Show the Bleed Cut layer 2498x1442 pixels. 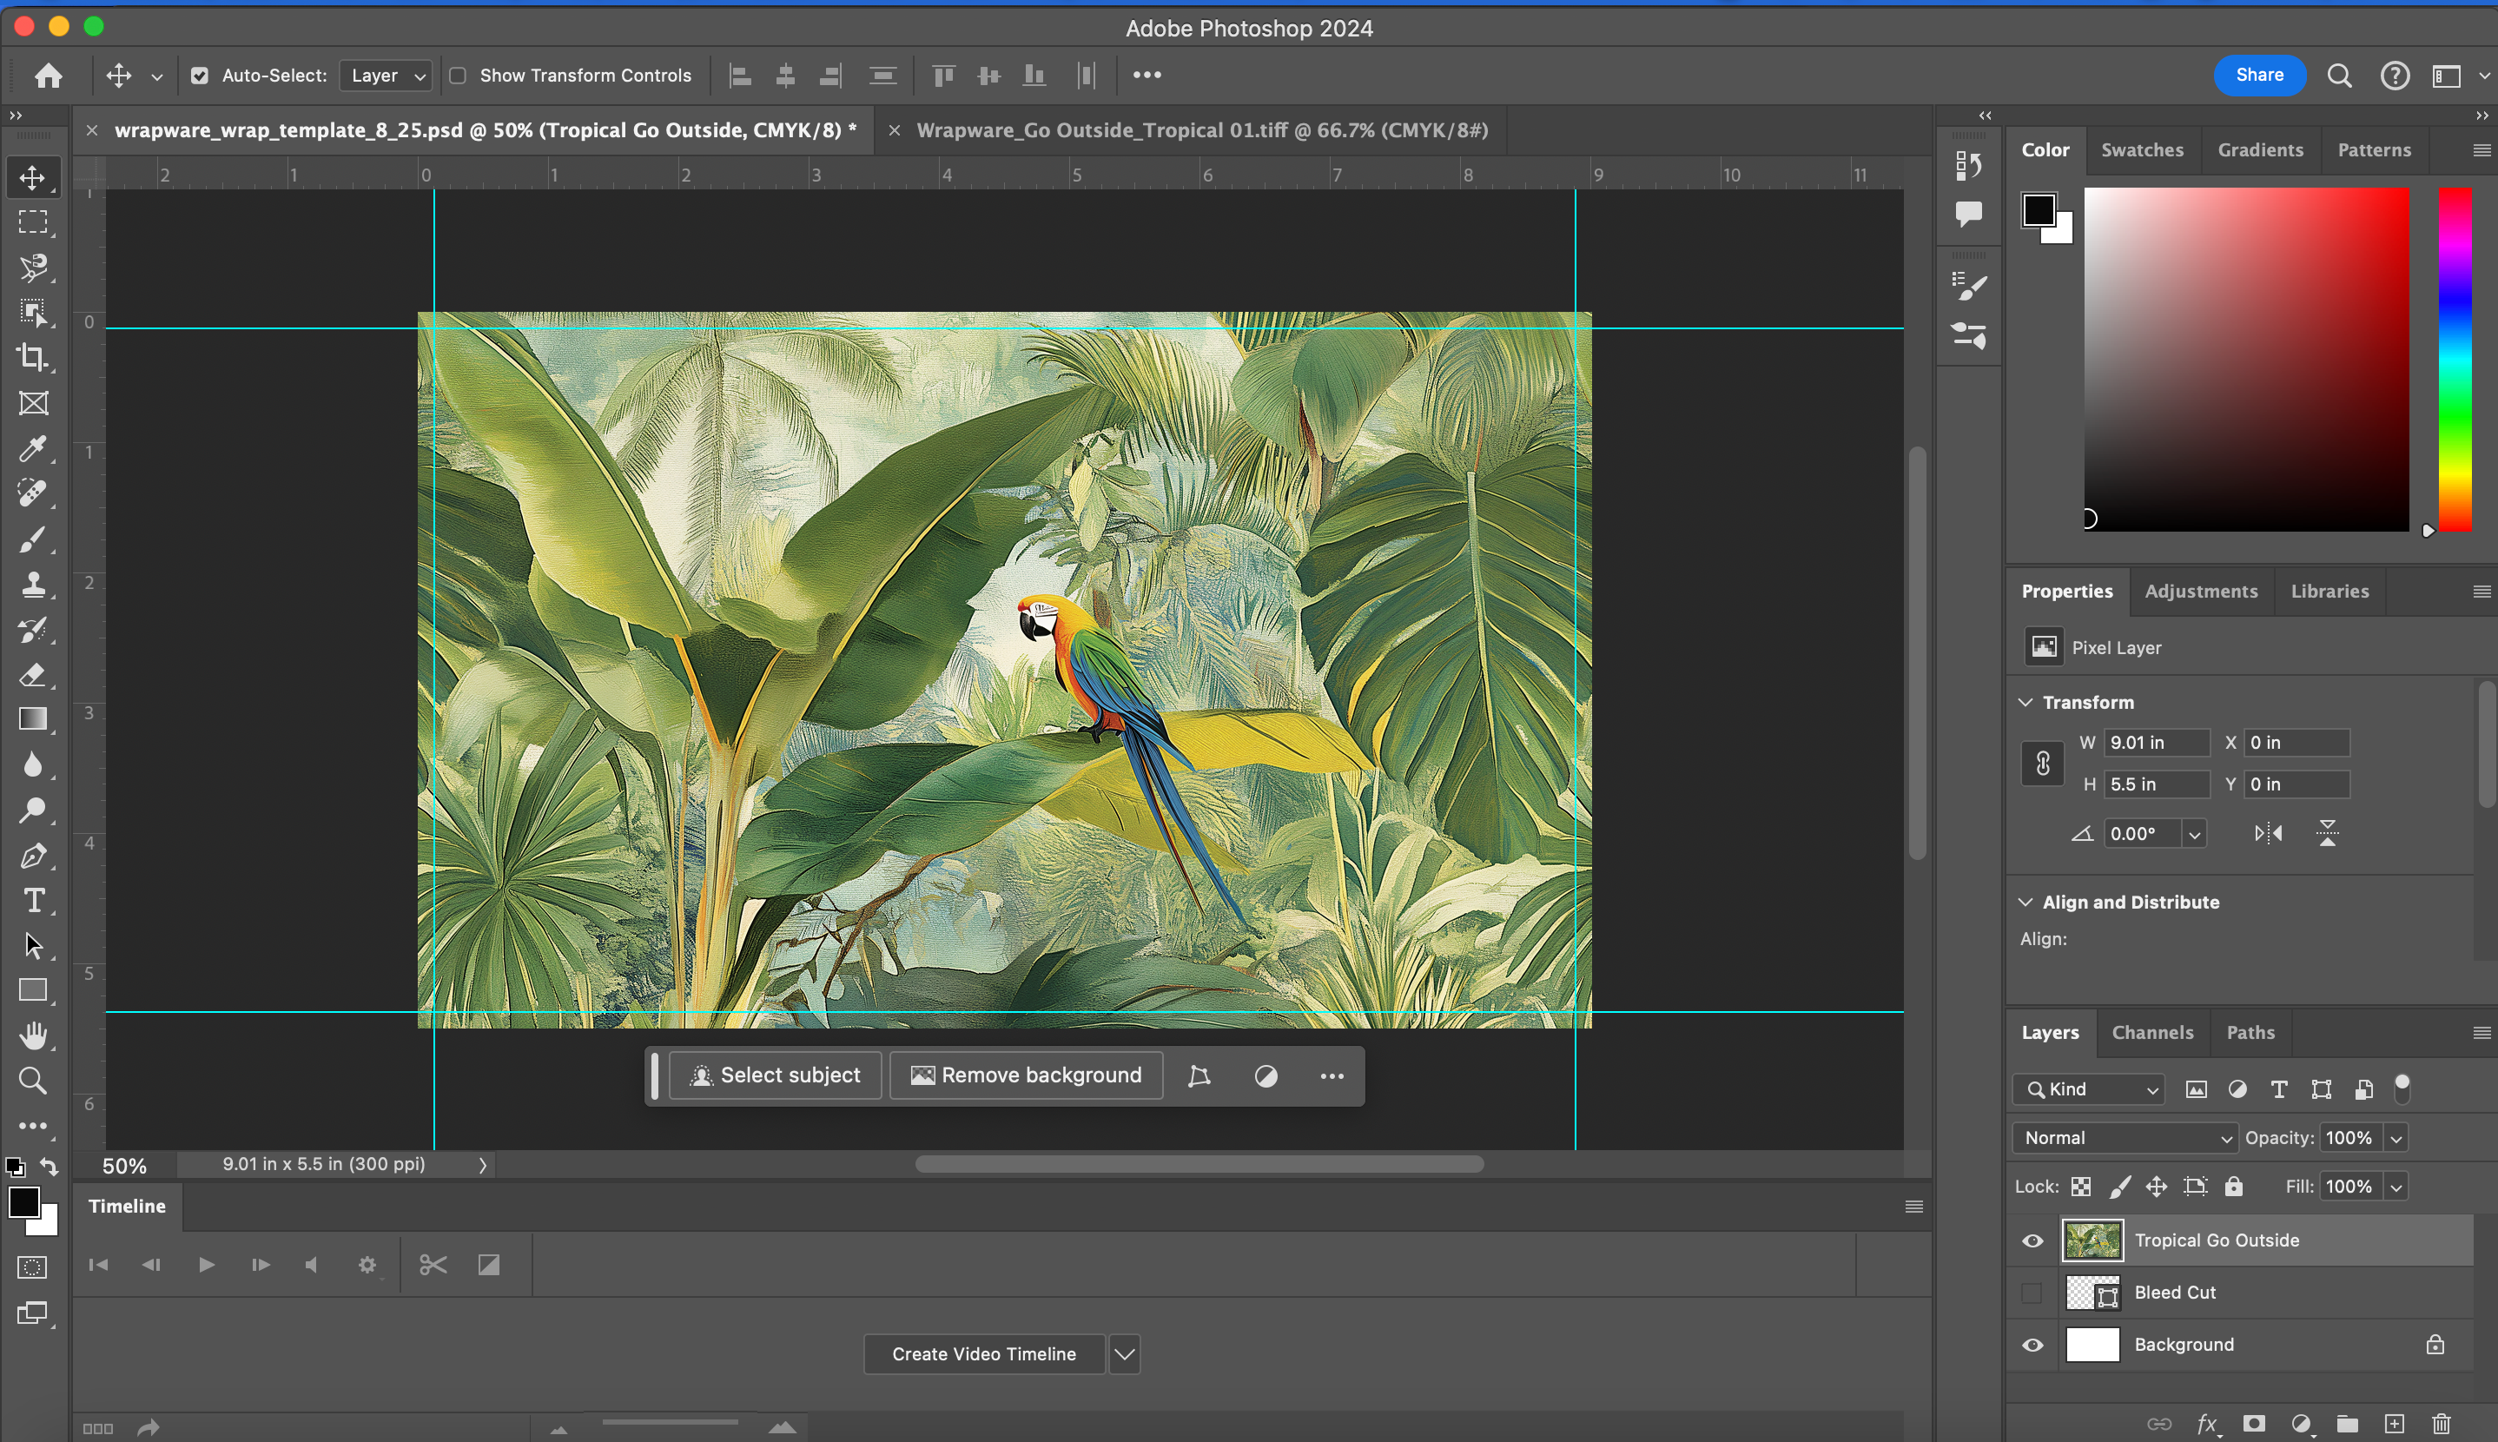point(2032,1293)
